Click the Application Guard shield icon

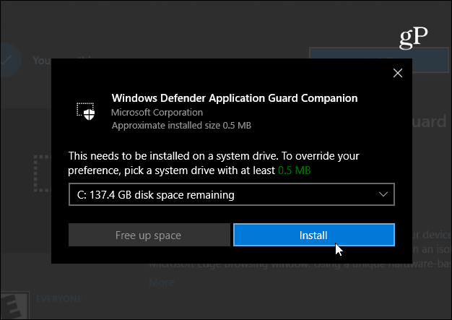(86, 111)
